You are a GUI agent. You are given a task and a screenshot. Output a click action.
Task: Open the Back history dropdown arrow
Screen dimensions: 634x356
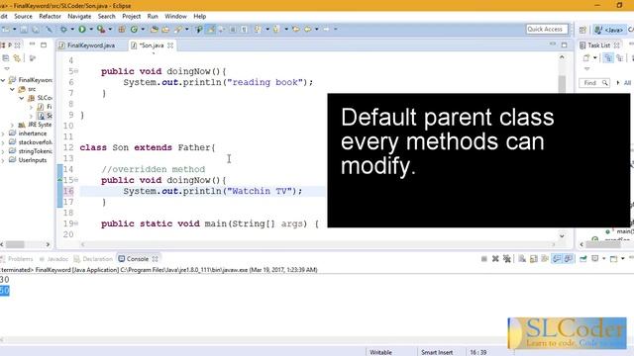[317, 29]
